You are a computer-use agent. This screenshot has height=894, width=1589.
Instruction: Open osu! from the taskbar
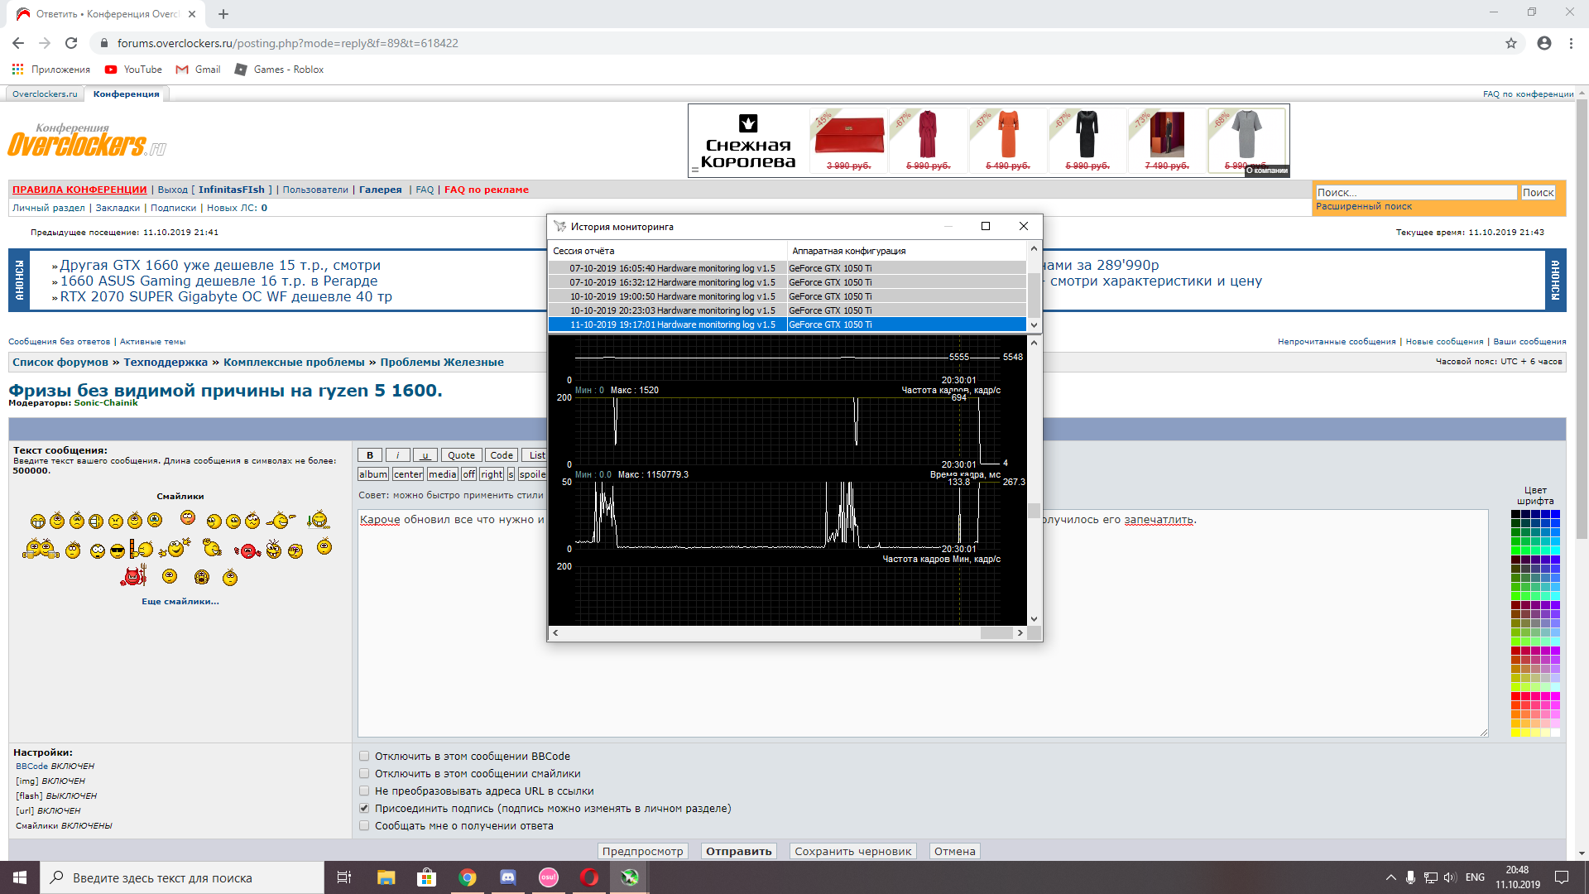coord(548,877)
